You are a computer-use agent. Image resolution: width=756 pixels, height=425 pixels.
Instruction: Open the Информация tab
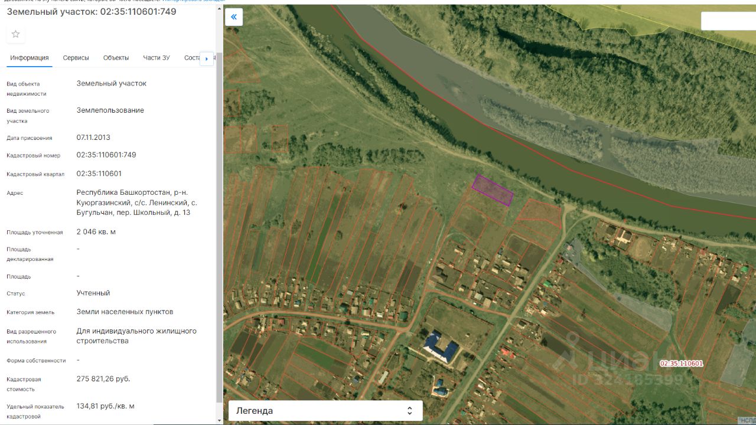point(30,58)
